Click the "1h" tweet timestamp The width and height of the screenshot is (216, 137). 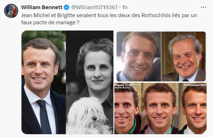[x=125, y=7]
